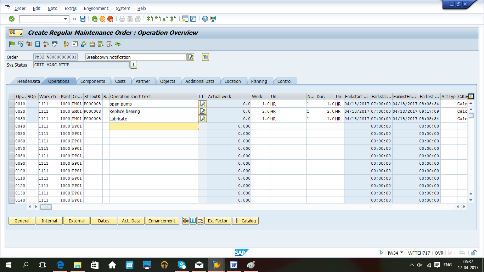Expand dropdown arrow next to services icon
Viewport: 484px width, 272px height.
pyautogui.click(x=21, y=33)
